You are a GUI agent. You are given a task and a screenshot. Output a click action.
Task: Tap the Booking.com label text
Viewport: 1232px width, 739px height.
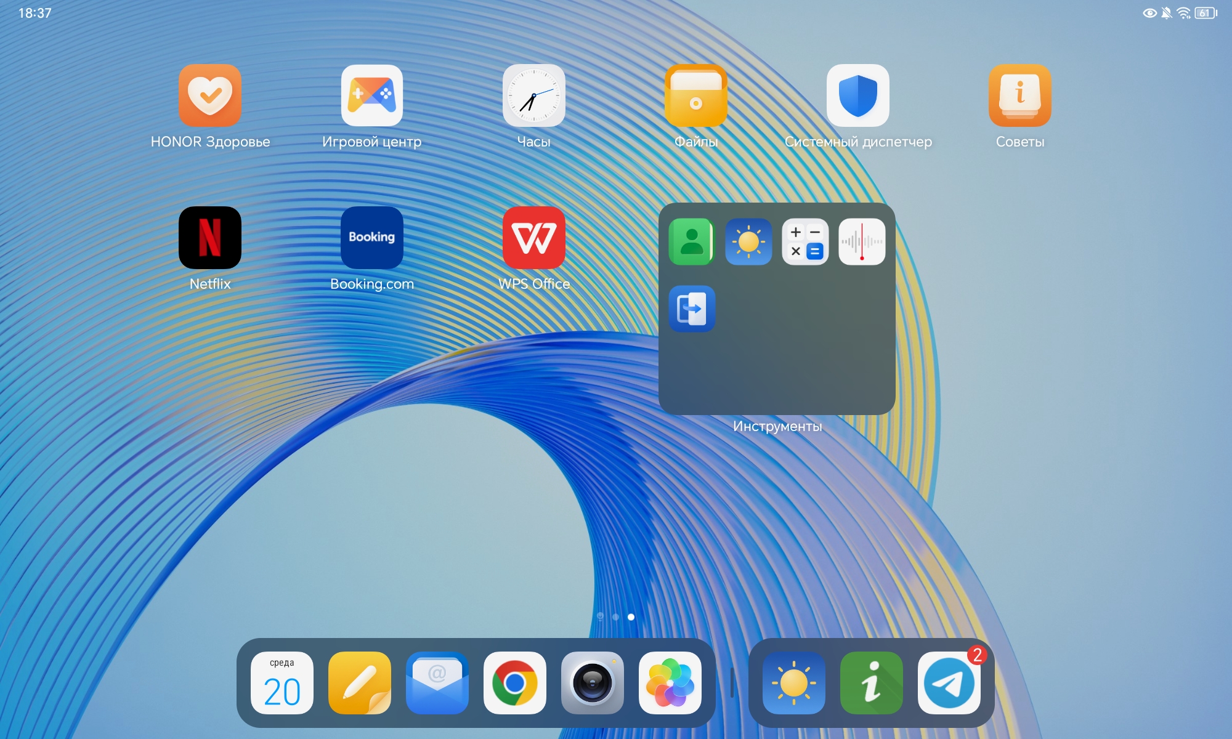tap(372, 284)
